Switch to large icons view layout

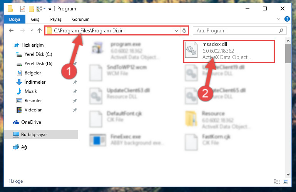(x=286, y=182)
